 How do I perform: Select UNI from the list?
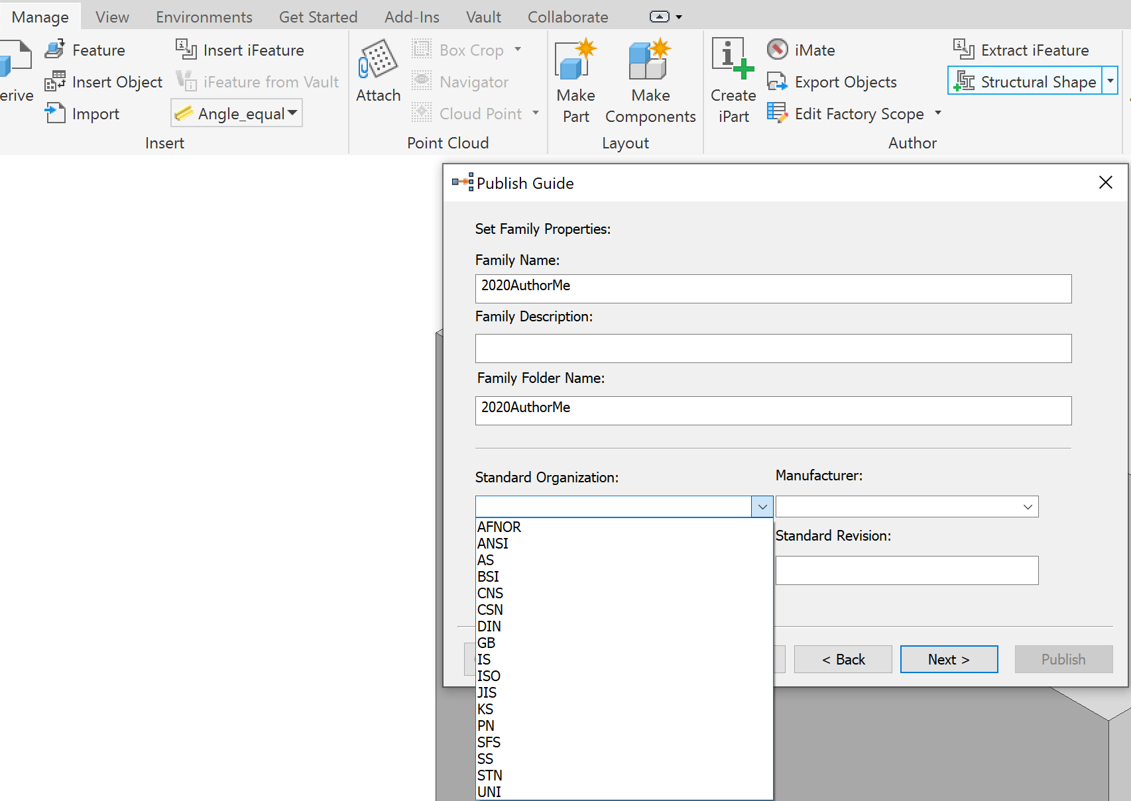(x=625, y=792)
